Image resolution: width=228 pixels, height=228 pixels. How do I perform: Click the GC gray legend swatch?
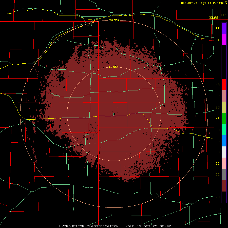coord(224,175)
